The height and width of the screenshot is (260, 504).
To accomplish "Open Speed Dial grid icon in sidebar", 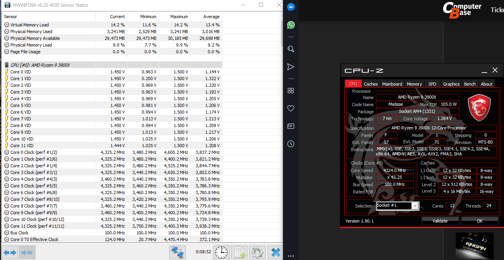I will (291, 91).
